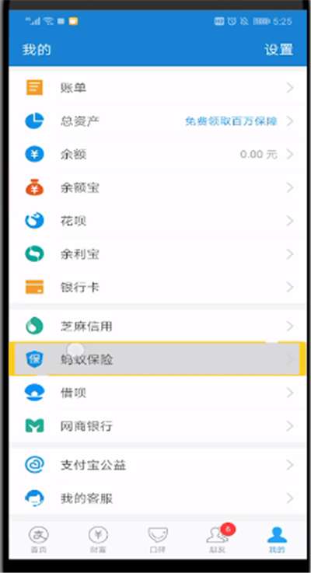Switch to the 财富 wealth tab
311x573 pixels.
click(98, 540)
